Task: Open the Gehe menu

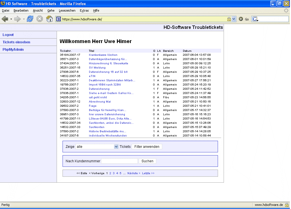Action: click(51, 10)
